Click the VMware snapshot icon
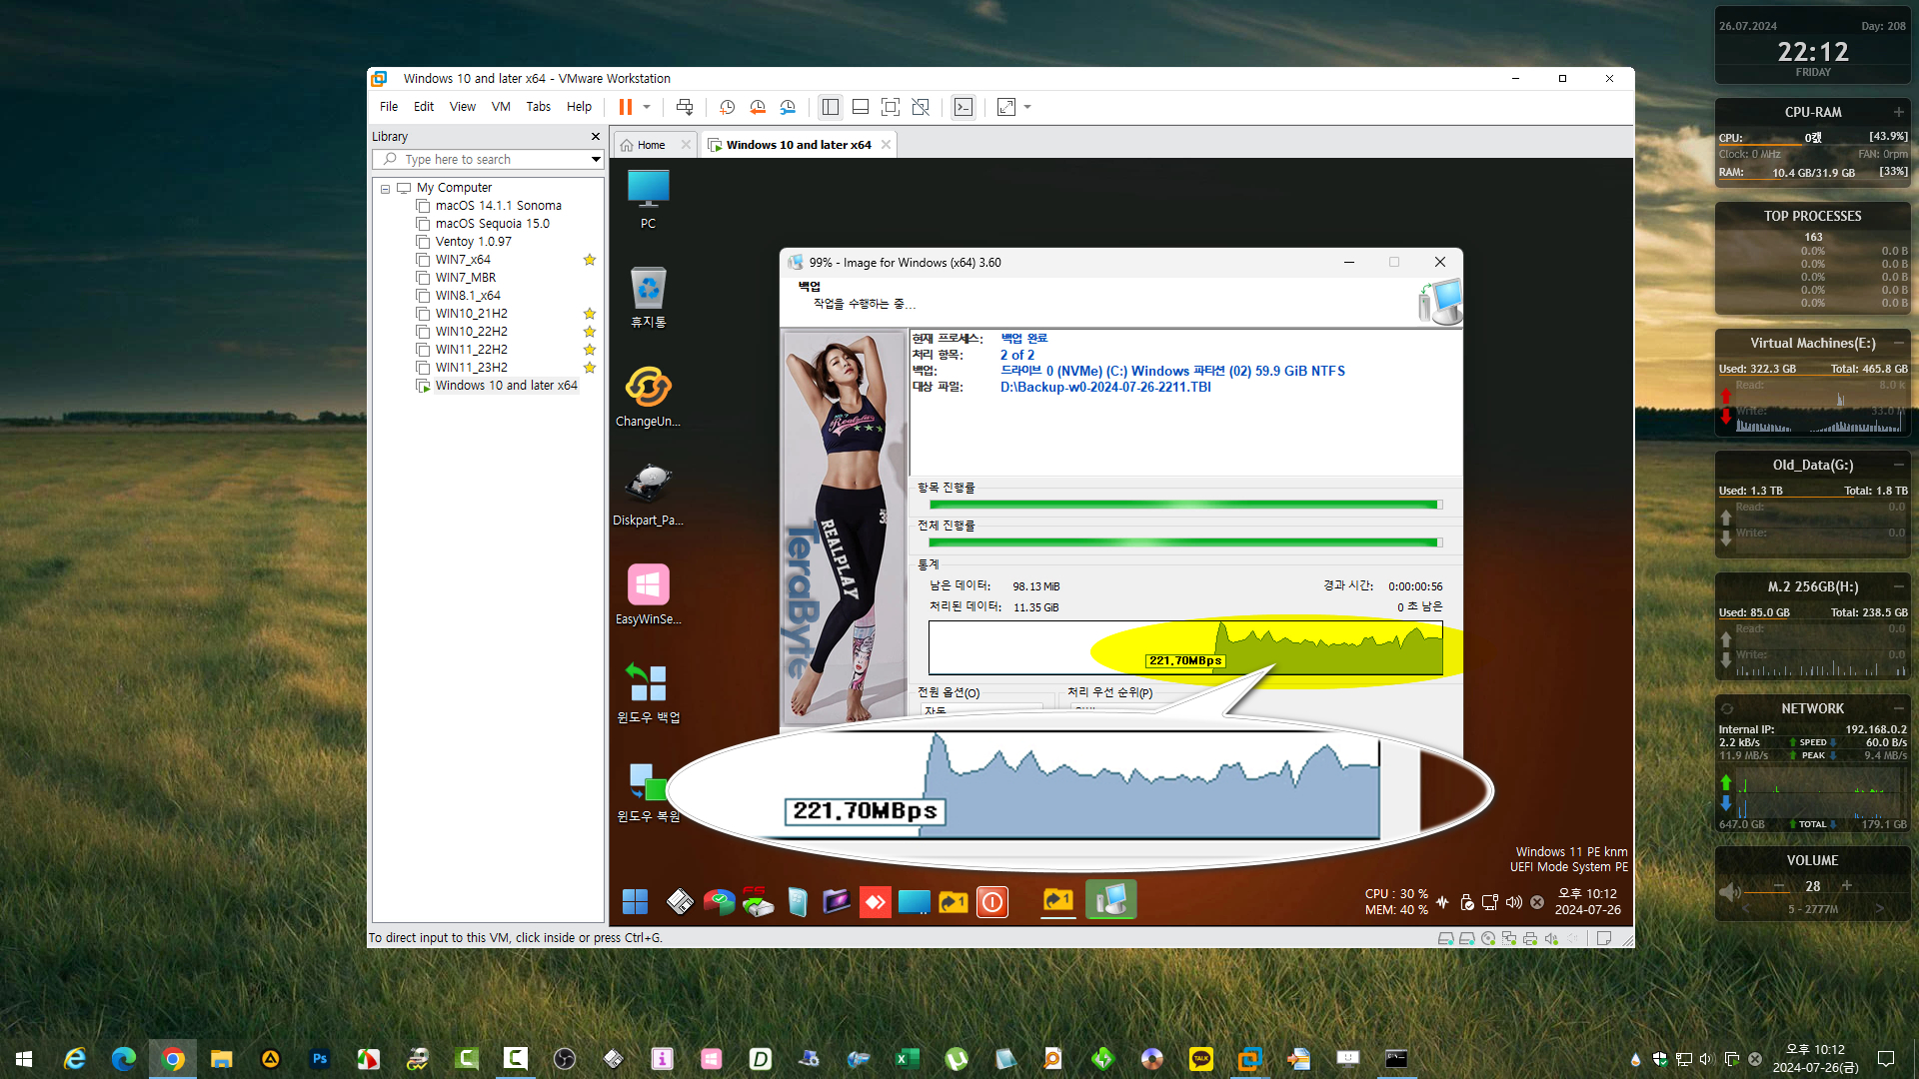The width and height of the screenshot is (1919, 1079). coord(728,107)
